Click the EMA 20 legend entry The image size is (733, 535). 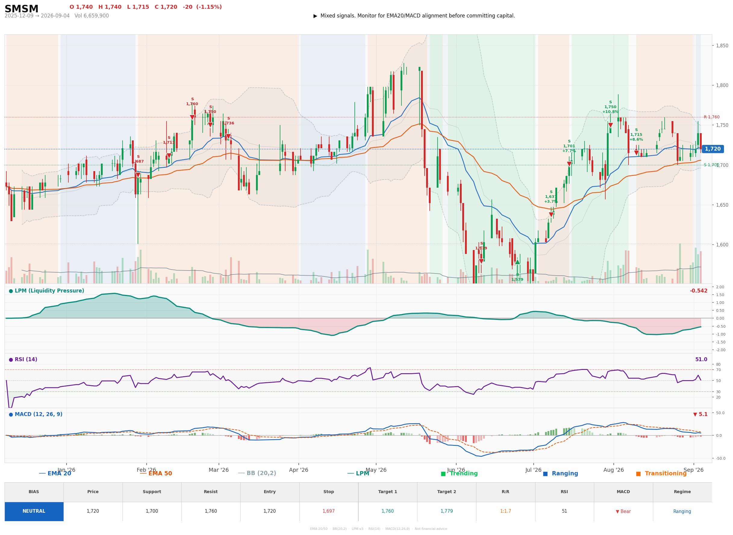55,474
